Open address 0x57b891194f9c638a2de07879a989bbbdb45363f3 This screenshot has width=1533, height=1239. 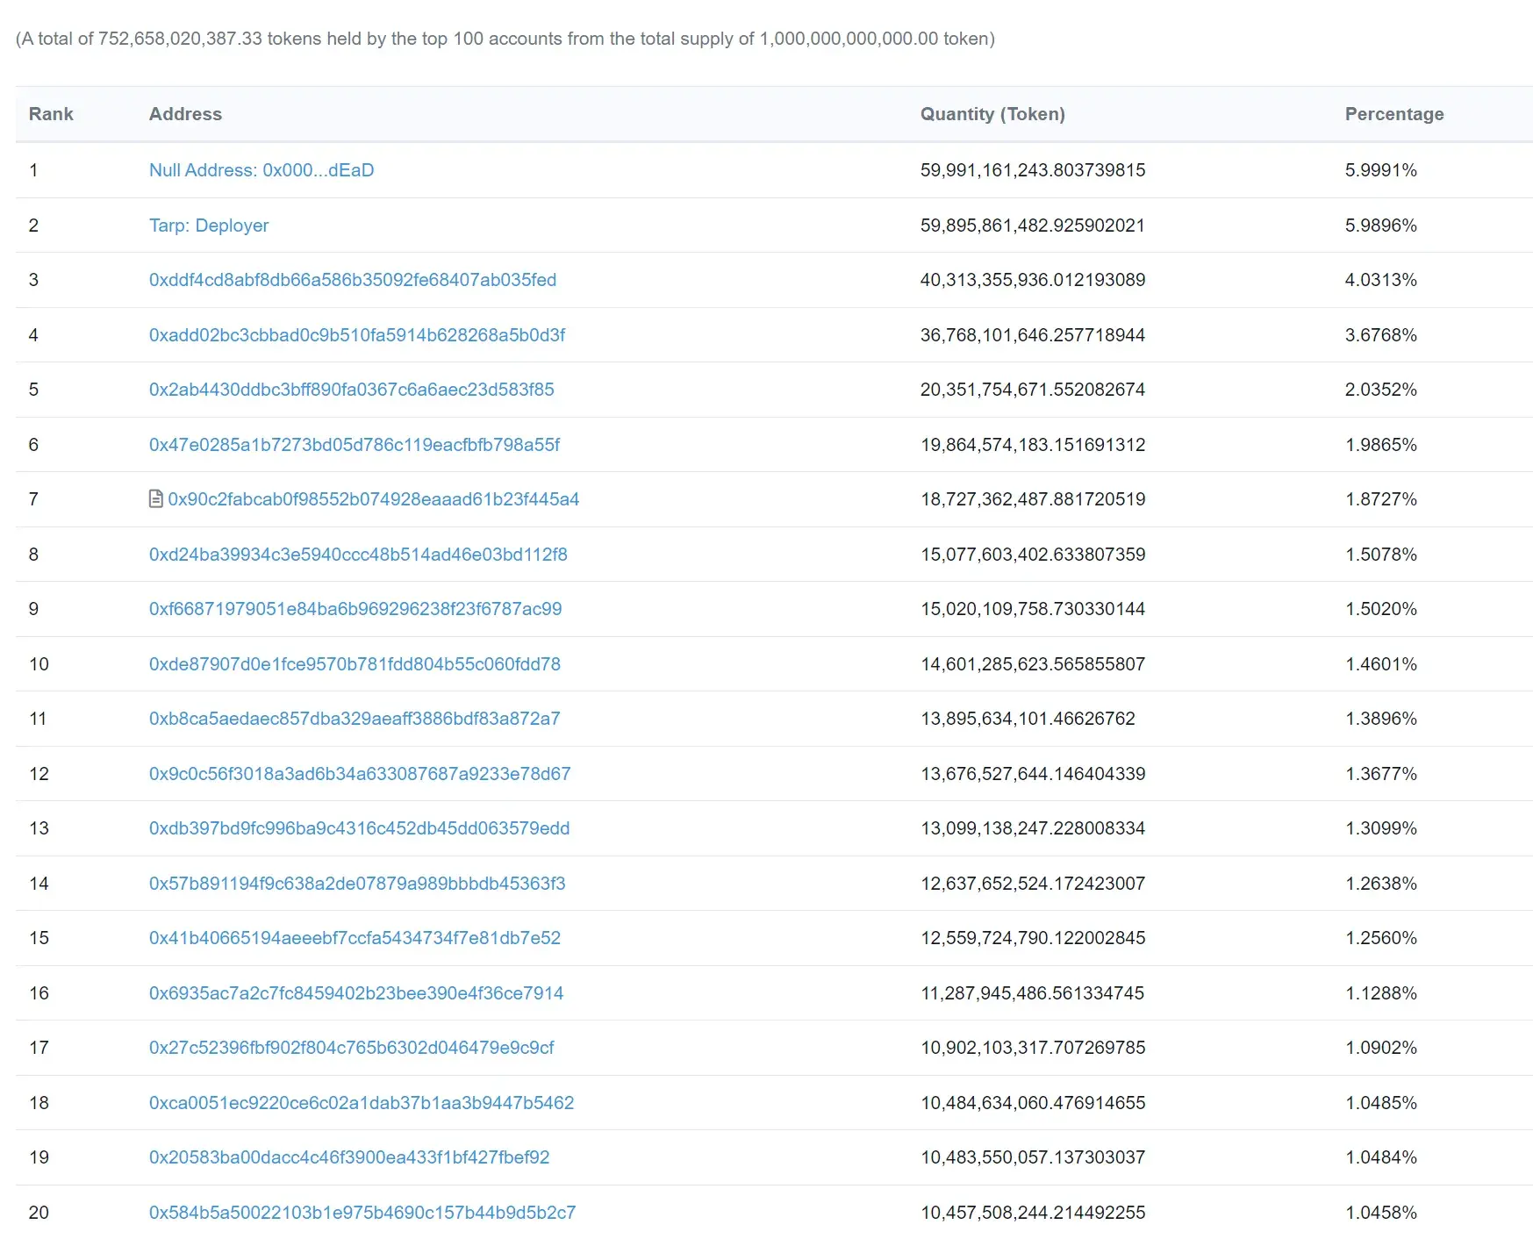(357, 884)
